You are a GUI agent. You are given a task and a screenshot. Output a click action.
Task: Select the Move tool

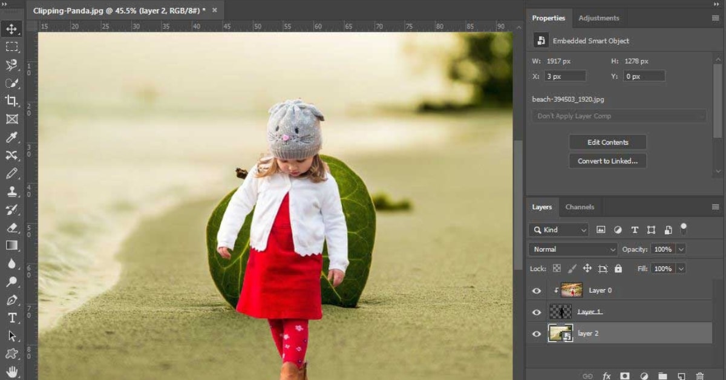(x=11, y=28)
